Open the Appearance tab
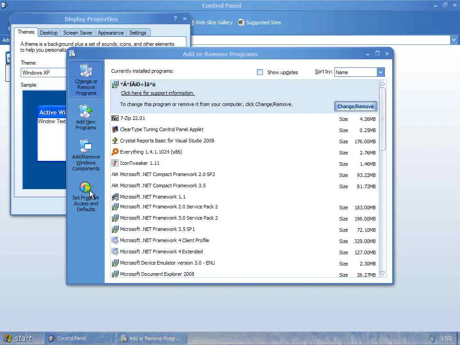Image resolution: width=460 pixels, height=345 pixels. (111, 32)
